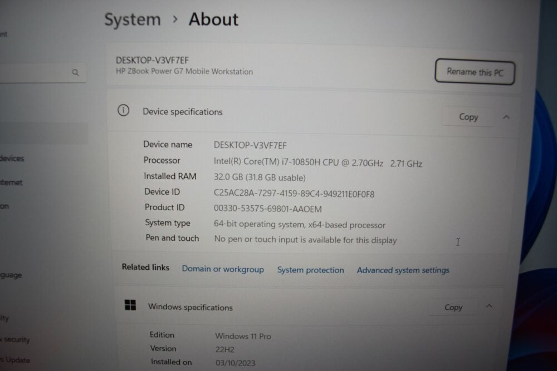
Task: Click the About page title
Action: click(x=213, y=19)
